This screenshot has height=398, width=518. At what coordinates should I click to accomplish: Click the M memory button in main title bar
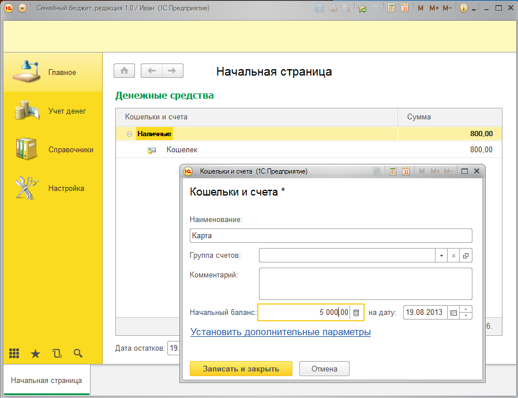(x=421, y=8)
